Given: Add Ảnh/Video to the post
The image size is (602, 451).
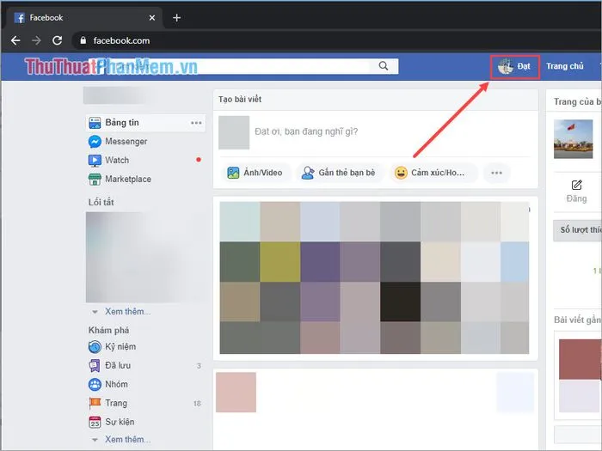Looking at the screenshot, I should tap(255, 173).
